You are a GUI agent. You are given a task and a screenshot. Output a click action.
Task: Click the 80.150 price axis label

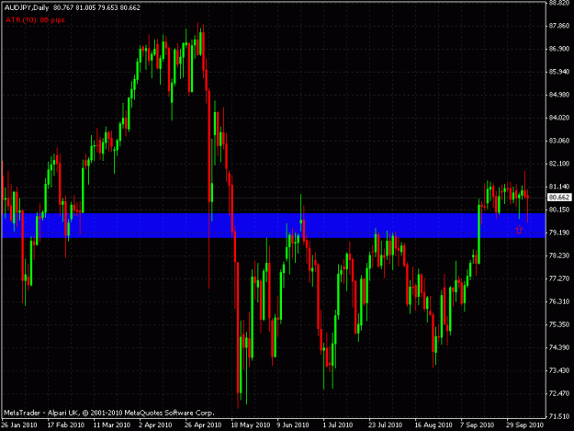click(x=559, y=210)
